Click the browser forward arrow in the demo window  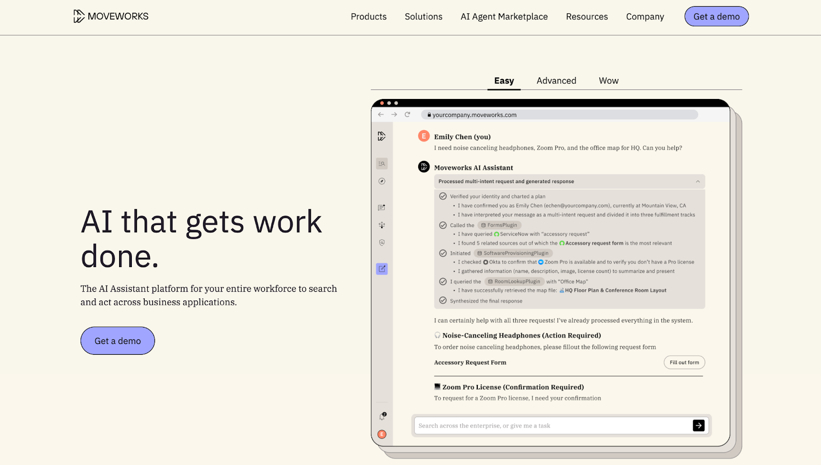point(394,114)
